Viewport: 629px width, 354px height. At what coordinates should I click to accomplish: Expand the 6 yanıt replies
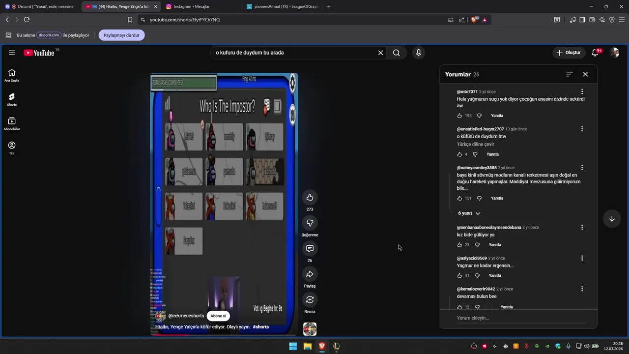(x=469, y=213)
